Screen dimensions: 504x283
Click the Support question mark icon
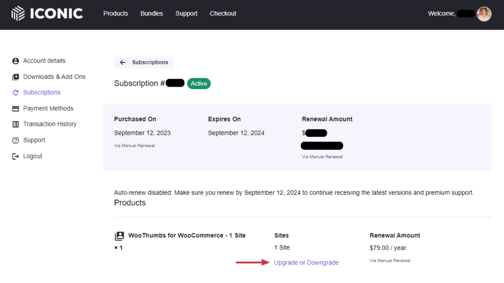click(15, 140)
